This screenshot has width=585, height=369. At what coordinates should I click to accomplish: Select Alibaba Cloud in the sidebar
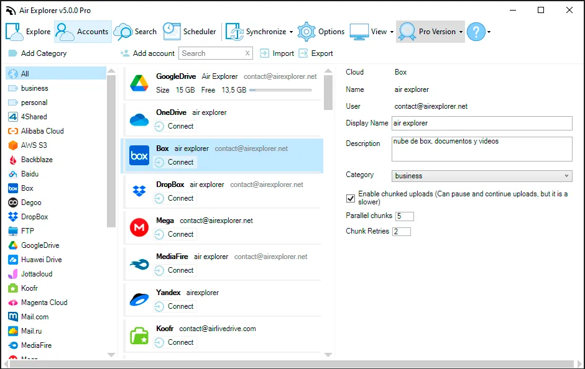click(56, 131)
